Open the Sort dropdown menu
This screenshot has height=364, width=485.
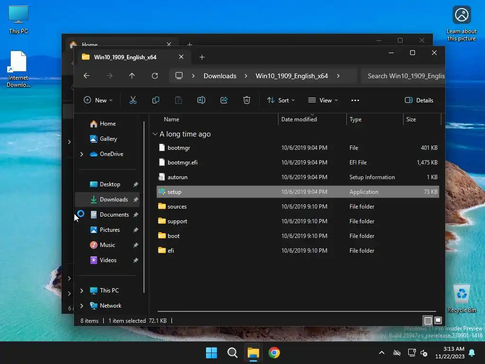pyautogui.click(x=281, y=100)
